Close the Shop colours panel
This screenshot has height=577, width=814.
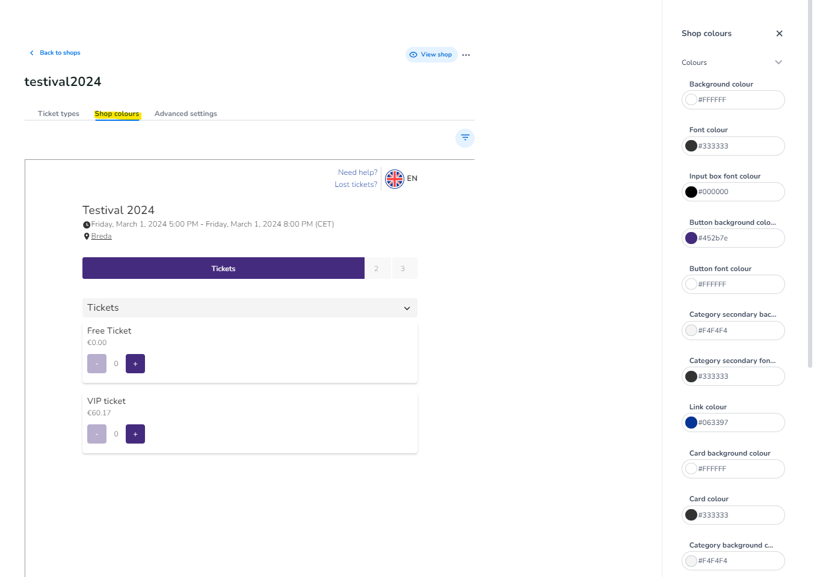point(779,34)
